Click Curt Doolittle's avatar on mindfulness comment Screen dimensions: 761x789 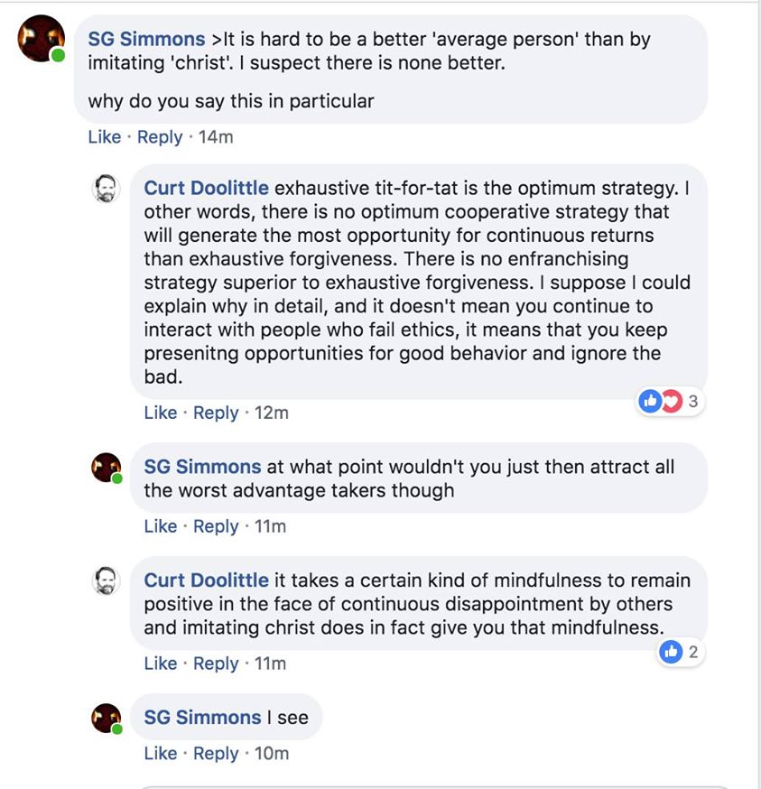(x=107, y=580)
